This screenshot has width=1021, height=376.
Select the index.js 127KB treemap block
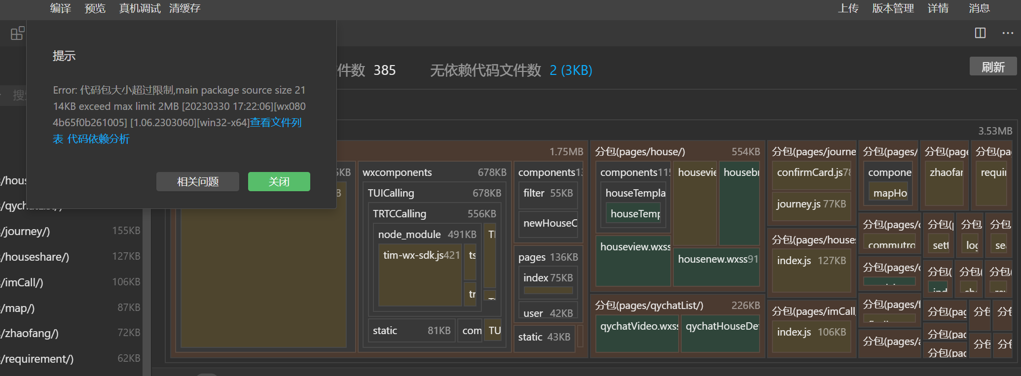point(811,271)
